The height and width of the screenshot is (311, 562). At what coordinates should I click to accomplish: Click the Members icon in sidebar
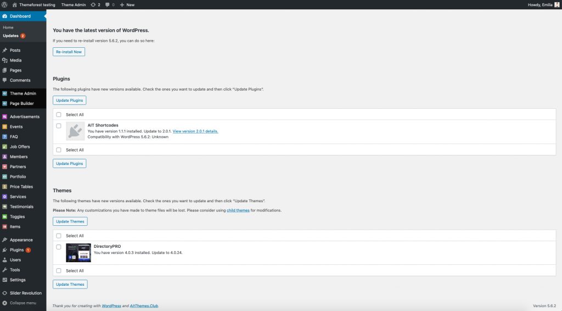[x=4, y=157]
